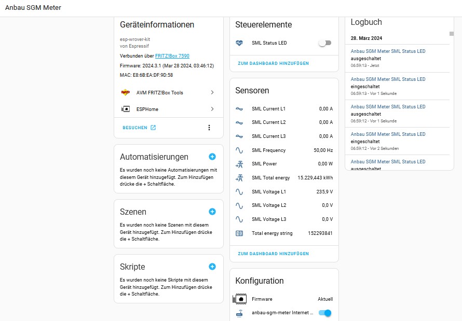Expand the AVM FRITZ!Box Tools entry
This screenshot has width=462, height=321.
(x=212, y=92)
